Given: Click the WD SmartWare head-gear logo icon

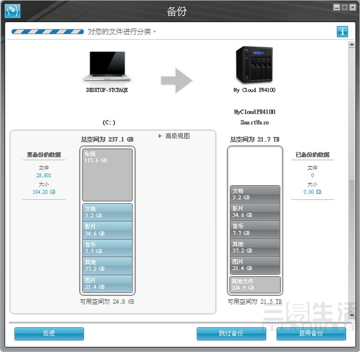Looking at the screenshot, I should click(12, 11).
